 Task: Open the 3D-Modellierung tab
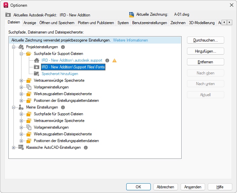[202, 23]
